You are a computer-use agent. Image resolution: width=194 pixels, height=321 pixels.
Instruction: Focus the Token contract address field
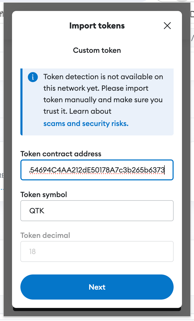(97, 170)
